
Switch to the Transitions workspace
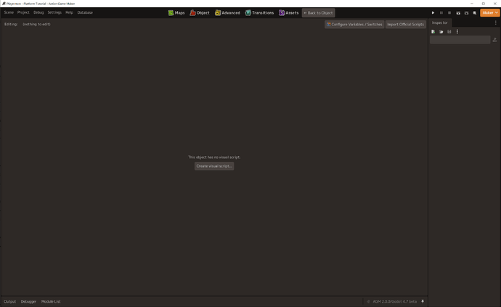coord(259,13)
